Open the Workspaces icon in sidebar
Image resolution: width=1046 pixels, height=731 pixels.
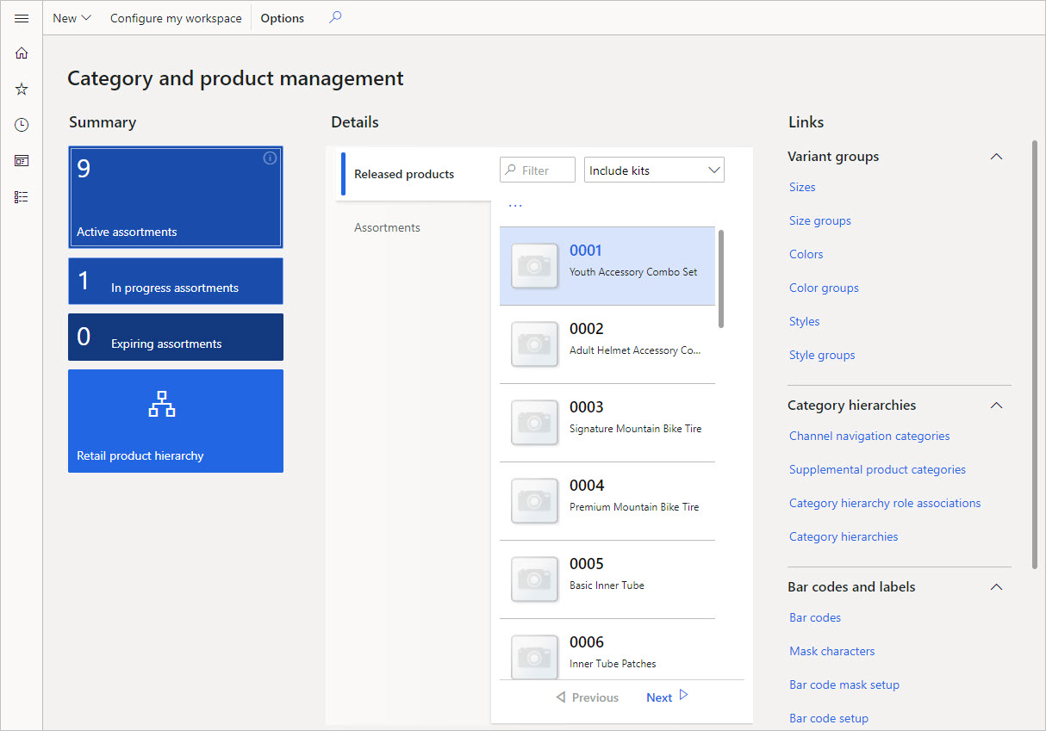click(x=22, y=160)
